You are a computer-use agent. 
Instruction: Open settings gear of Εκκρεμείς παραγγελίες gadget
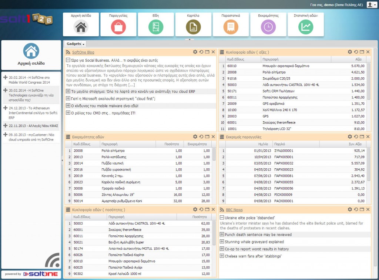(x=350, y=137)
